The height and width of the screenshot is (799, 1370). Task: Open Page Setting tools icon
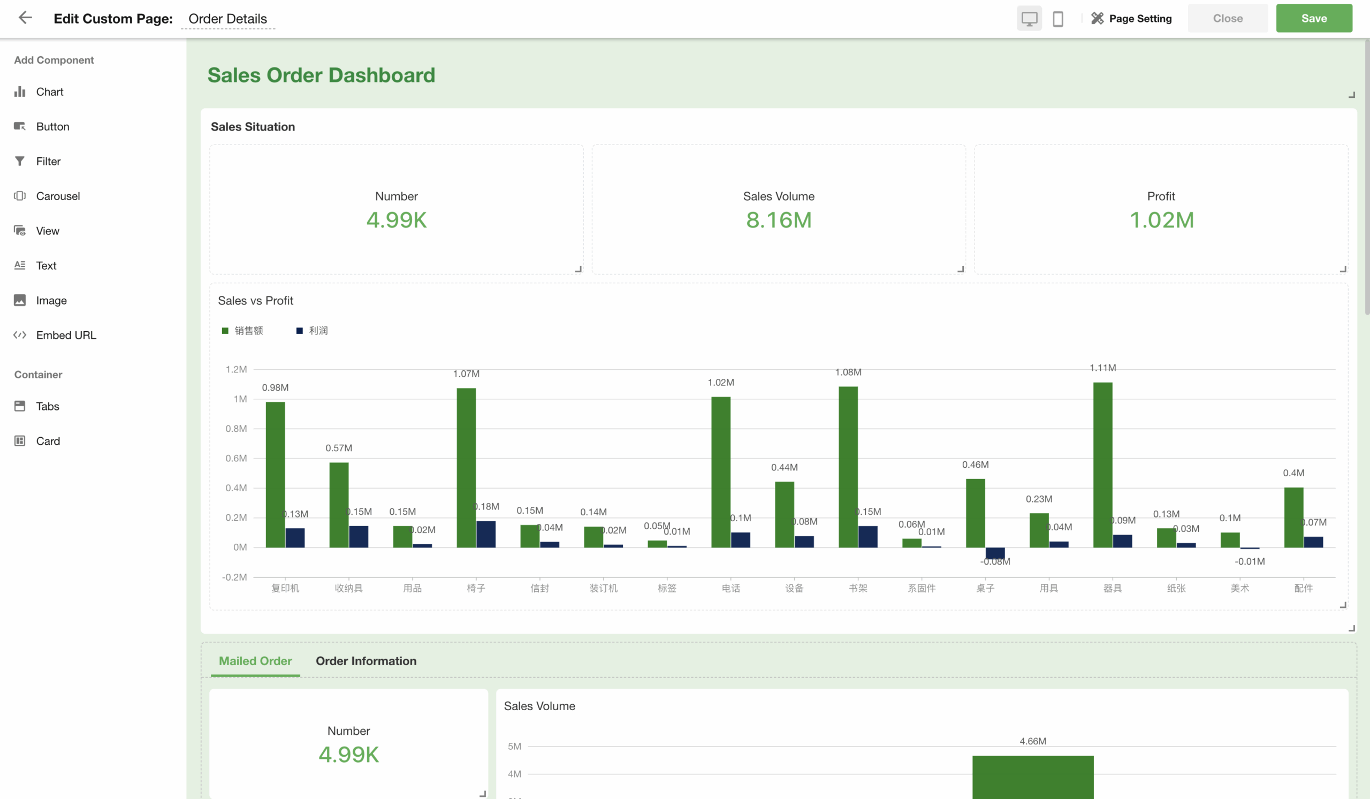[x=1097, y=19]
